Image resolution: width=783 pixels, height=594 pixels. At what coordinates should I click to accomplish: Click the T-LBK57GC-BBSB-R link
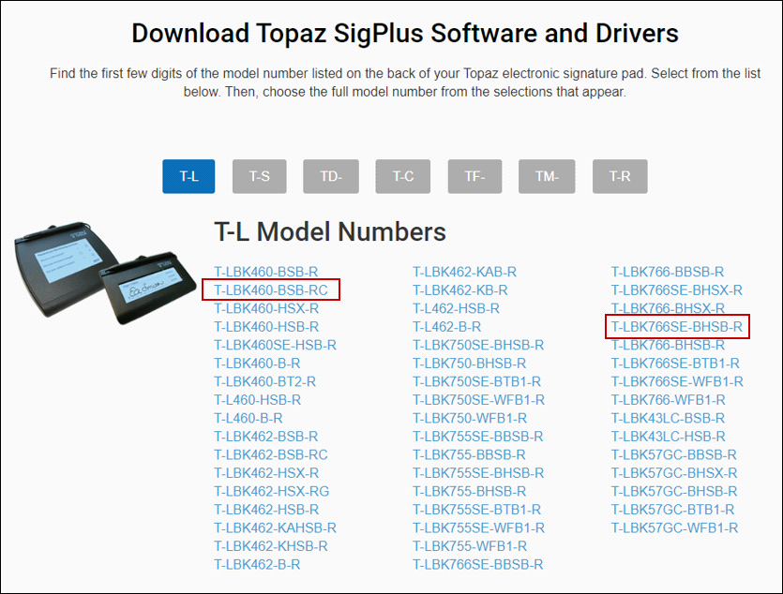click(674, 454)
